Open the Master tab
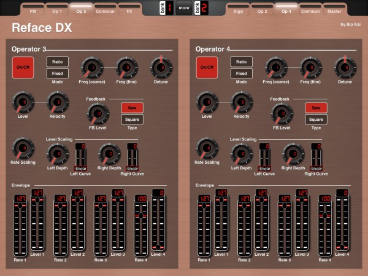 pos(334,10)
